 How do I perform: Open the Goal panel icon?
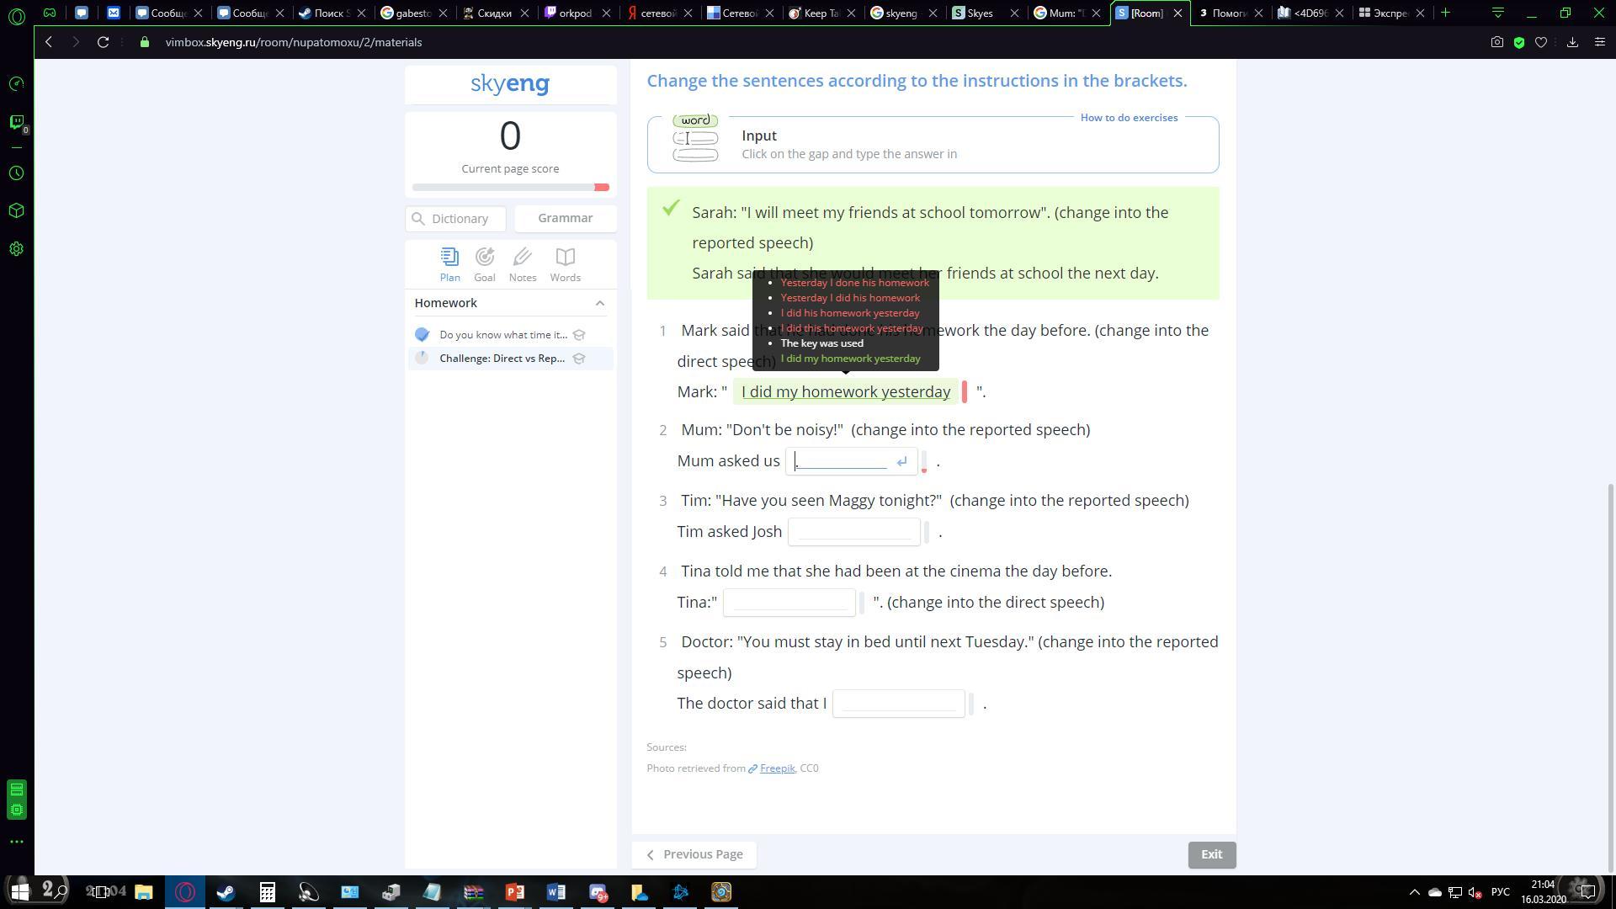(x=484, y=258)
